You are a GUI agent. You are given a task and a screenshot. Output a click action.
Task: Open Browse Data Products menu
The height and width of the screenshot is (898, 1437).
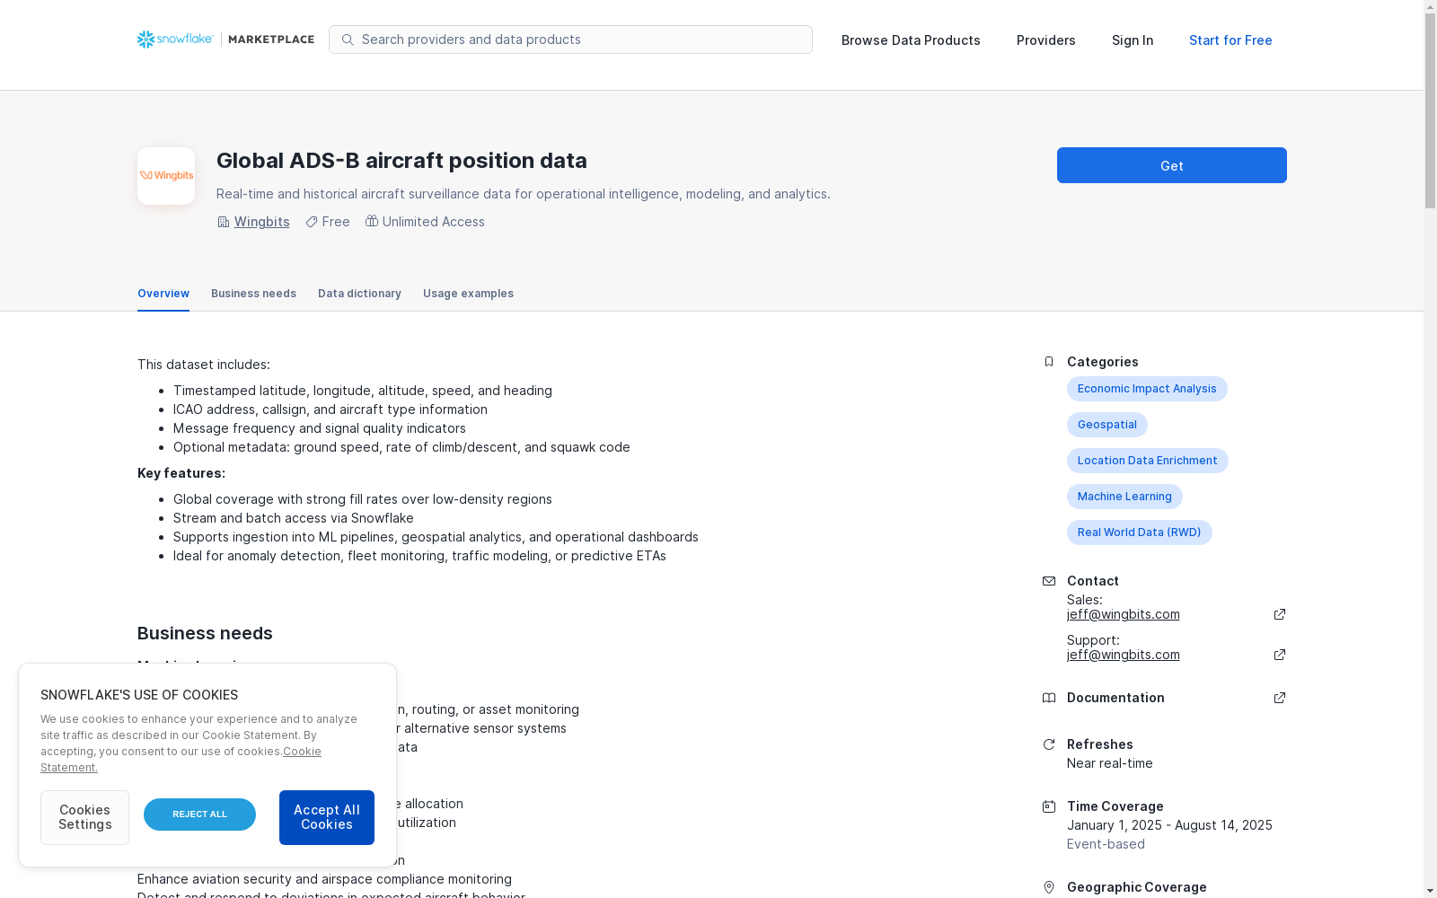coord(911,40)
